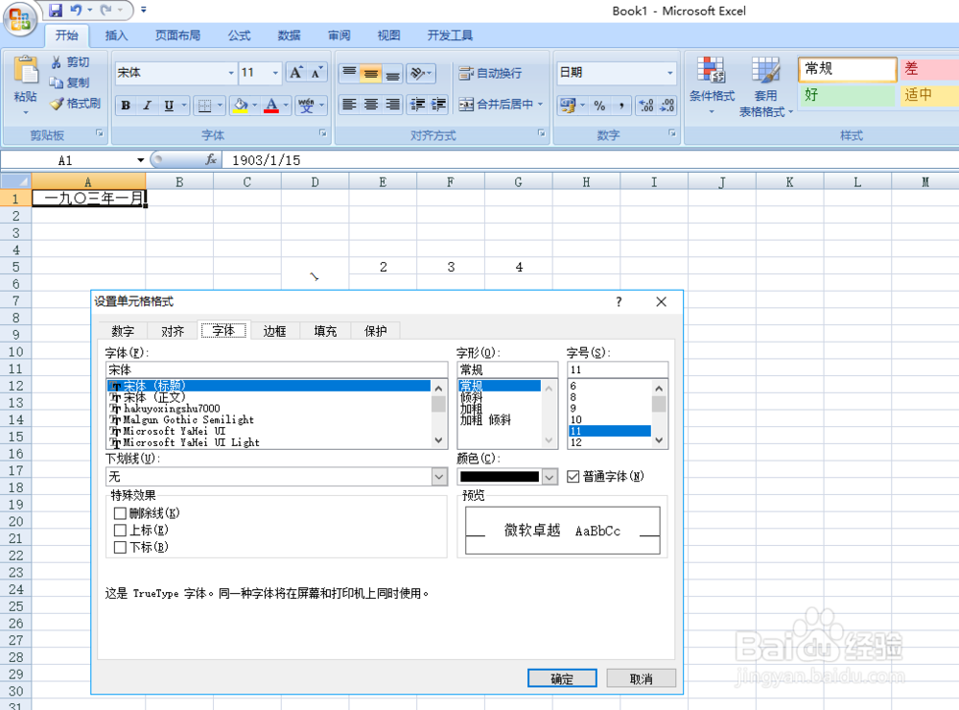Left-align cell text

[x=349, y=104]
